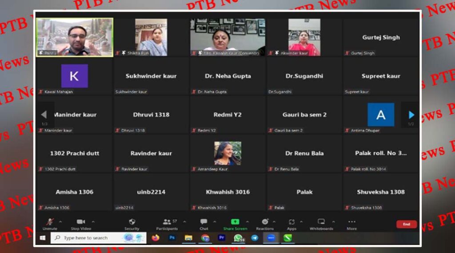Image resolution: width=455 pixels, height=253 pixels.
Task: Open Firefox from the taskbar
Action: tap(156, 238)
